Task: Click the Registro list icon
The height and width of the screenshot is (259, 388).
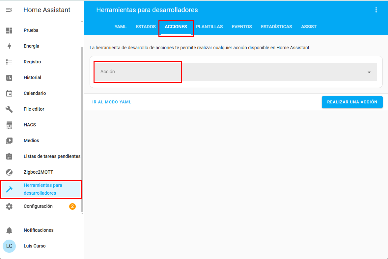Action: pos(9,62)
